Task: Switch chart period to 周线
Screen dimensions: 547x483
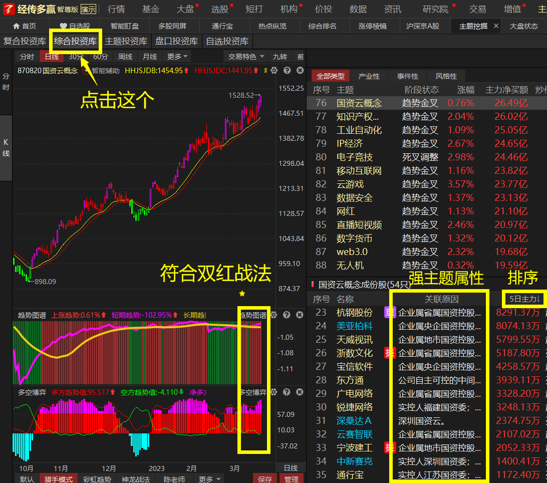Action: (125, 57)
